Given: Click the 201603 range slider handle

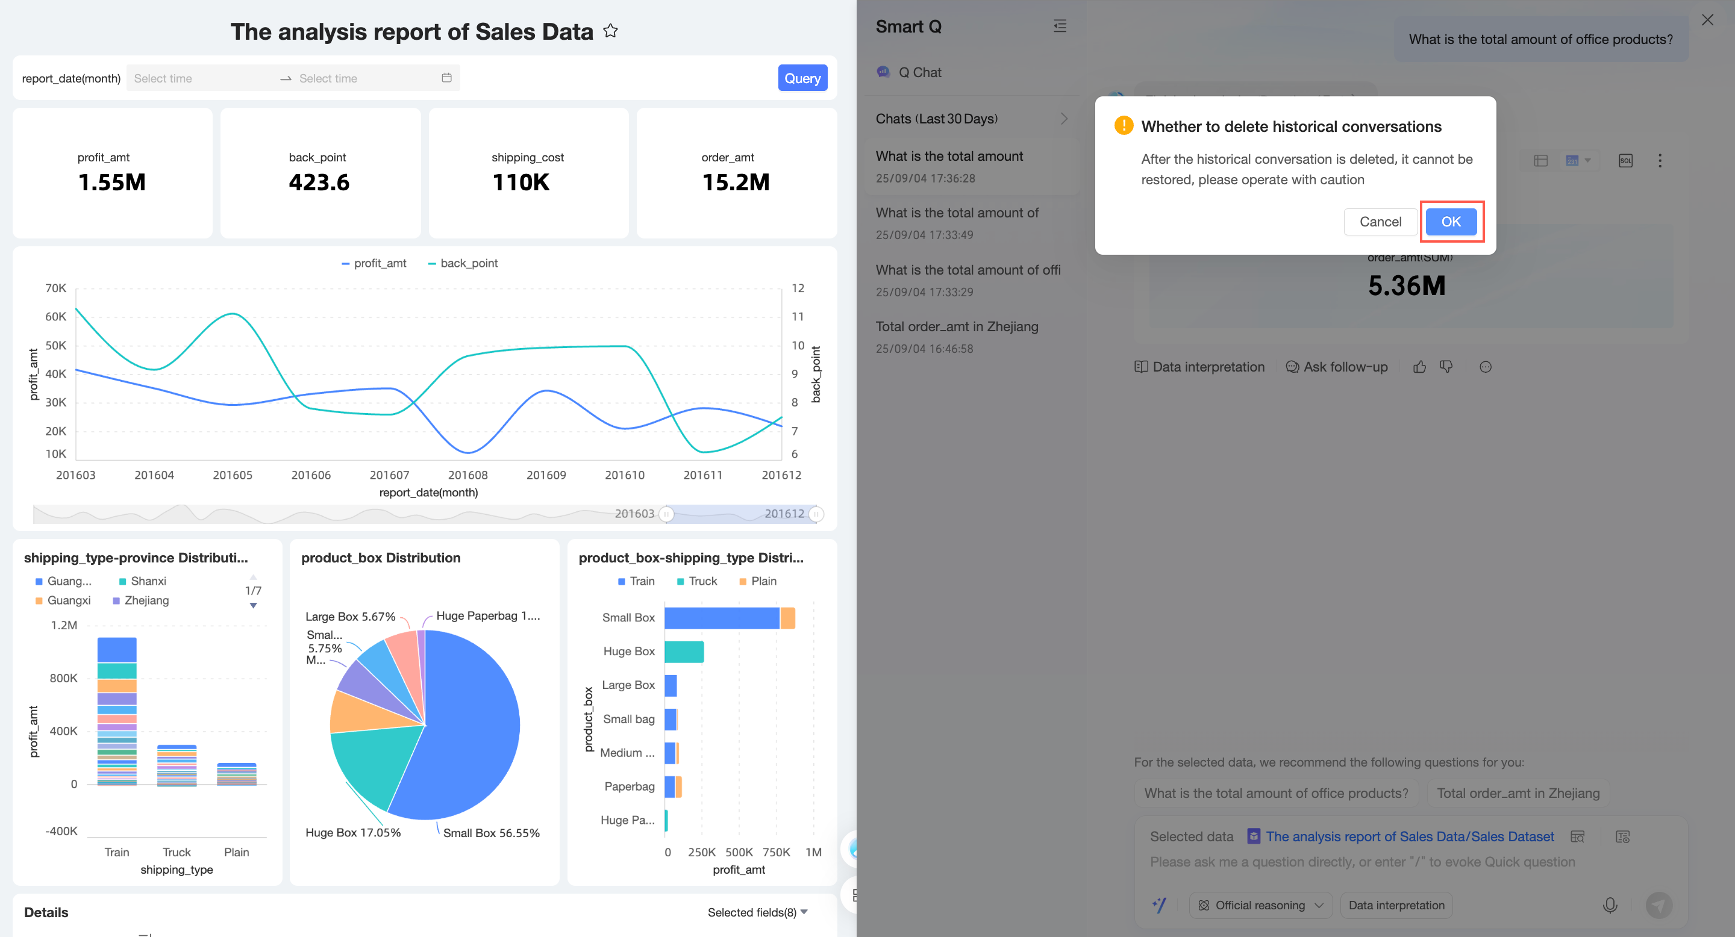Looking at the screenshot, I should 666,514.
